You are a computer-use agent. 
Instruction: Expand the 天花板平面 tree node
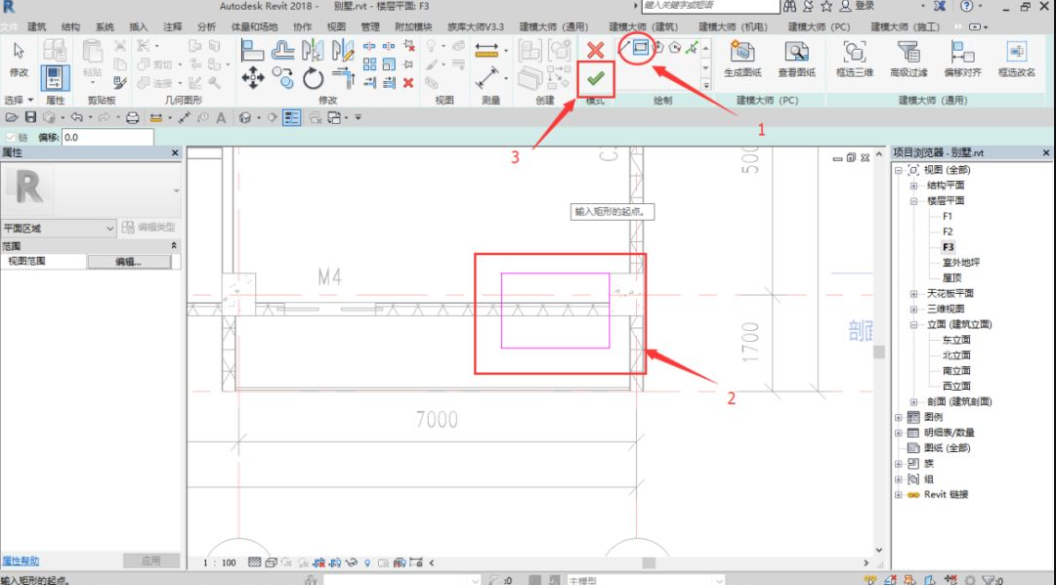pos(913,293)
